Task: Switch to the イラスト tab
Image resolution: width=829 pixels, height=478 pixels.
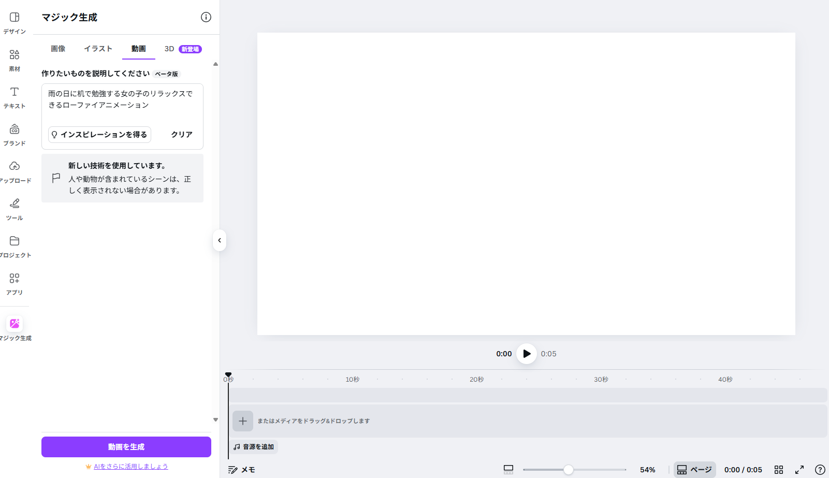Action: [x=98, y=49]
